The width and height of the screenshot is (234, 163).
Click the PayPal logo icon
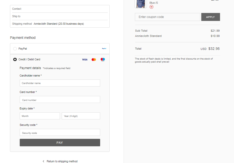pos(104,49)
